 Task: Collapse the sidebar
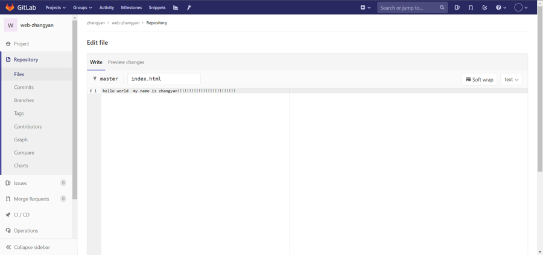click(x=28, y=247)
